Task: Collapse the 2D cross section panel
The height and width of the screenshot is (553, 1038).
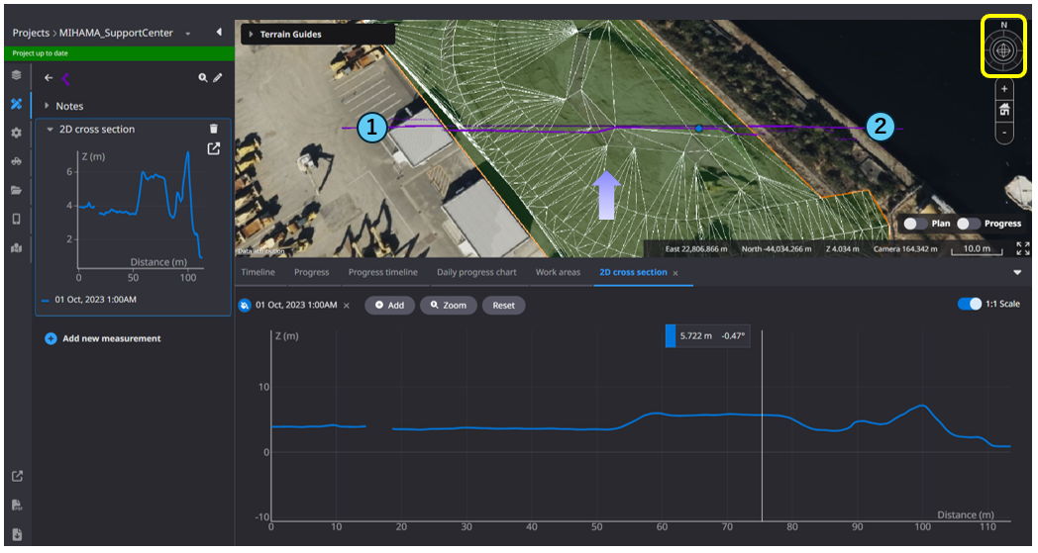Action: 50,130
